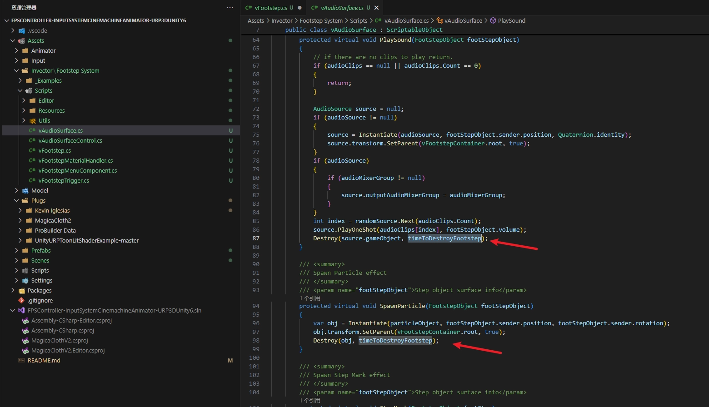This screenshot has width=709, height=407.
Task: Click line number 87 in the gutter
Action: (256, 238)
